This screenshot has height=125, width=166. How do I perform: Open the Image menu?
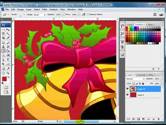[x=20, y=9]
